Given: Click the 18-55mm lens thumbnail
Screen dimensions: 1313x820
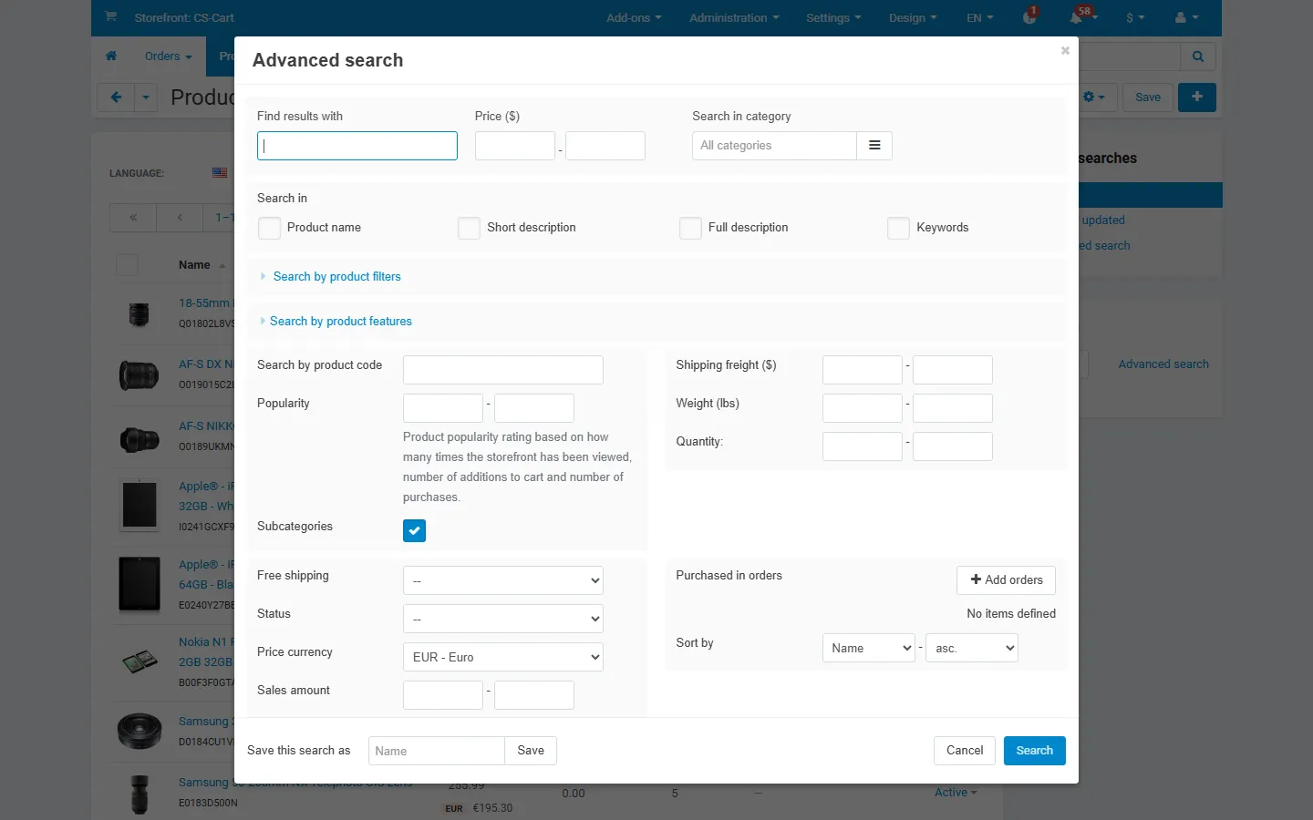Looking at the screenshot, I should coord(140,314).
